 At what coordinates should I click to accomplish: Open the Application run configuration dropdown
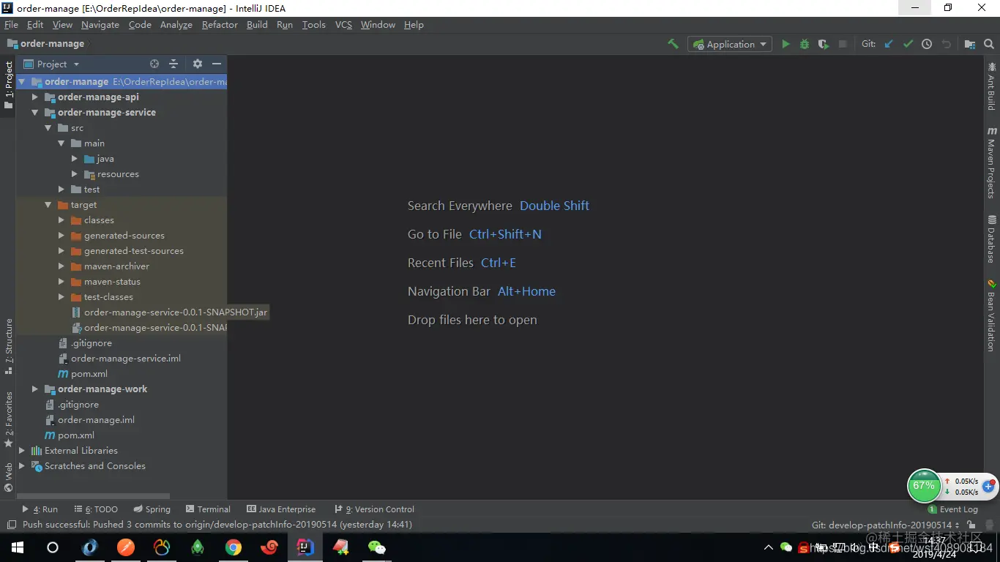point(730,45)
